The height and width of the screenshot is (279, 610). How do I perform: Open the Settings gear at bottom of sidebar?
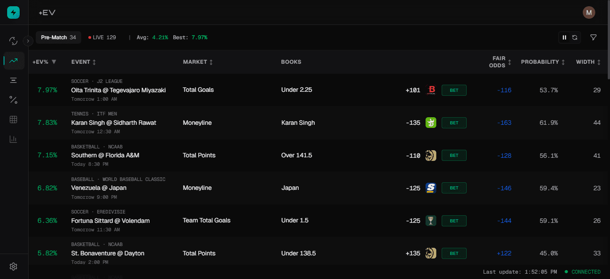[x=13, y=266]
